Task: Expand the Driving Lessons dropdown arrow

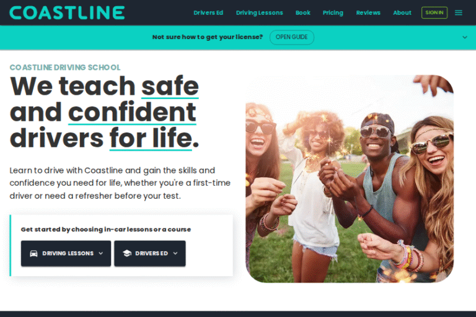Action: pos(101,253)
